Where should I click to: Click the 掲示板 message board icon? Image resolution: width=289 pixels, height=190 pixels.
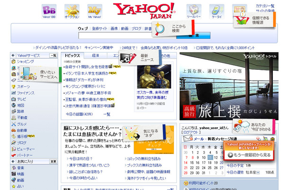pos(13,136)
